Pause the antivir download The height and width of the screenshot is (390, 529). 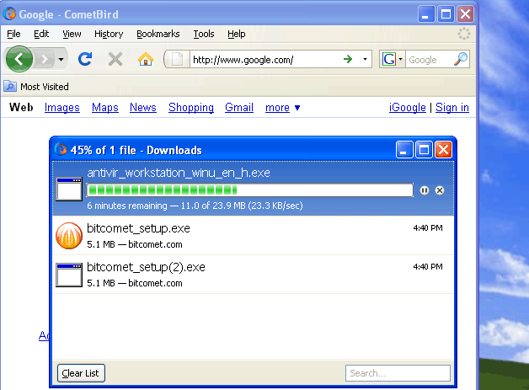pos(424,190)
